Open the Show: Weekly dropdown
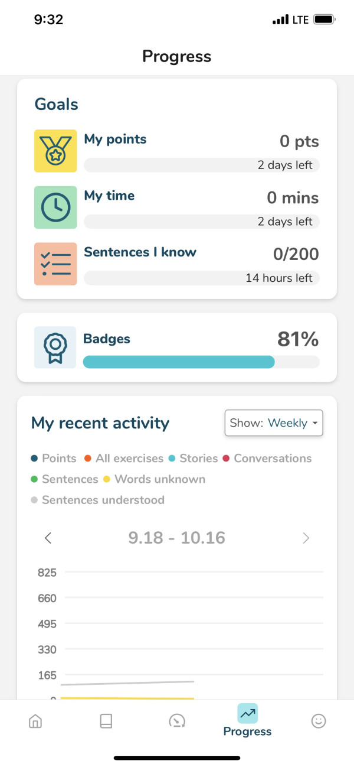 pos(274,423)
